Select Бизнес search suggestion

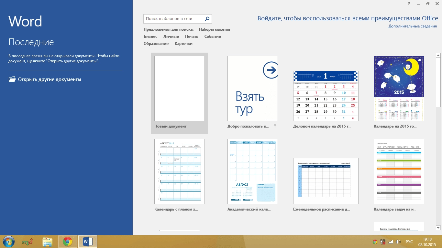click(x=150, y=36)
